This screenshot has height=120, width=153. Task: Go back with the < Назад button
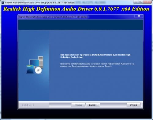pos(78,105)
